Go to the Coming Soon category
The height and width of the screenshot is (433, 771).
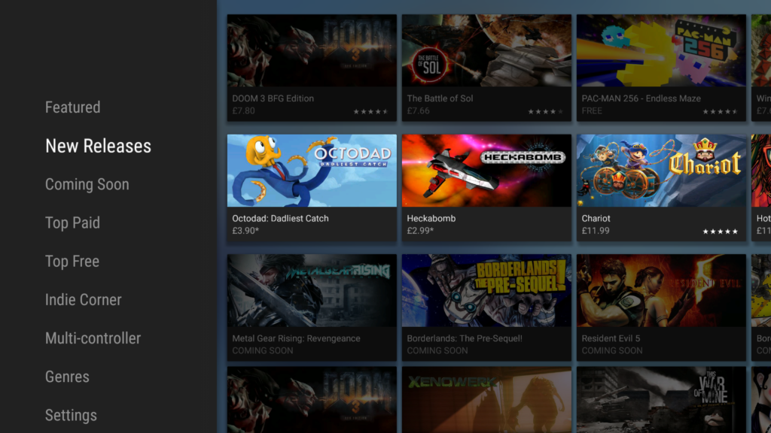tap(87, 184)
